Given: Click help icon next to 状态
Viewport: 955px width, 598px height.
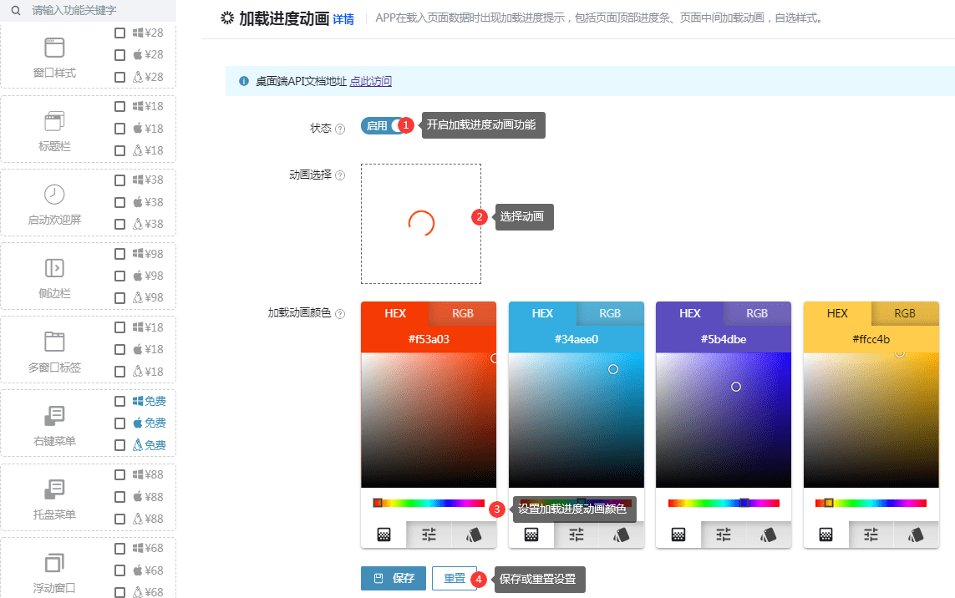Looking at the screenshot, I should click(340, 129).
